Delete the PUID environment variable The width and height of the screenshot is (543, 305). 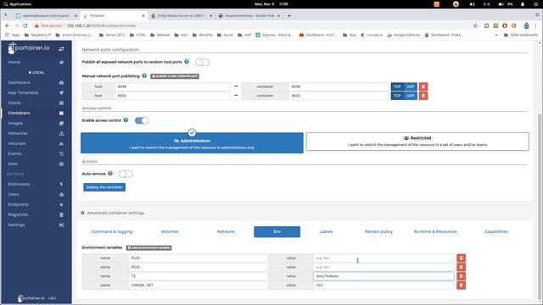461,258
